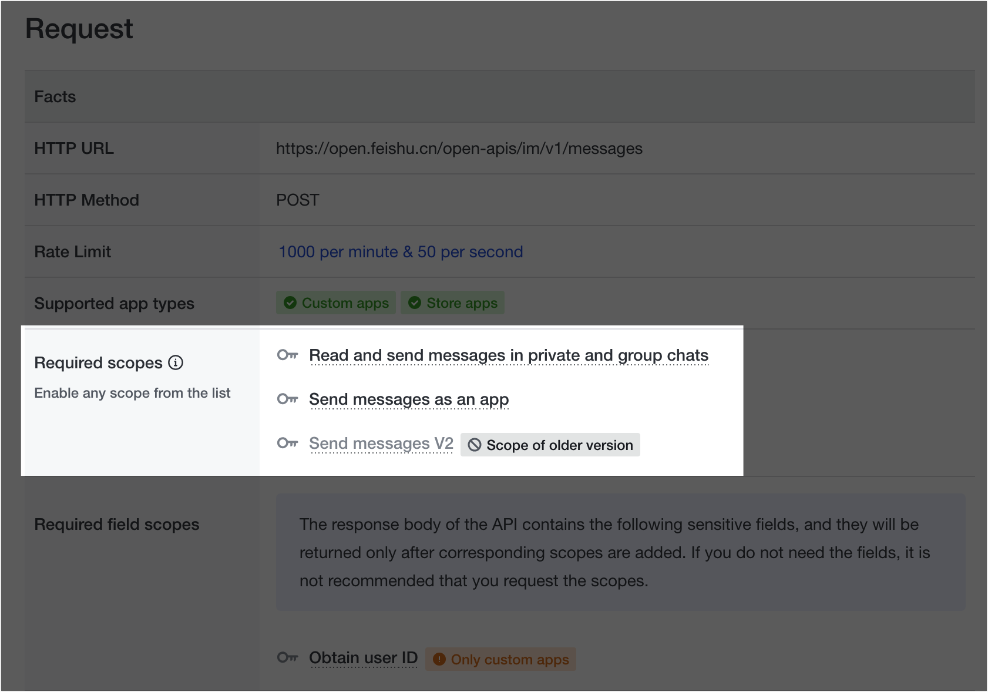Open the Obtain user ID scope link

point(363,658)
